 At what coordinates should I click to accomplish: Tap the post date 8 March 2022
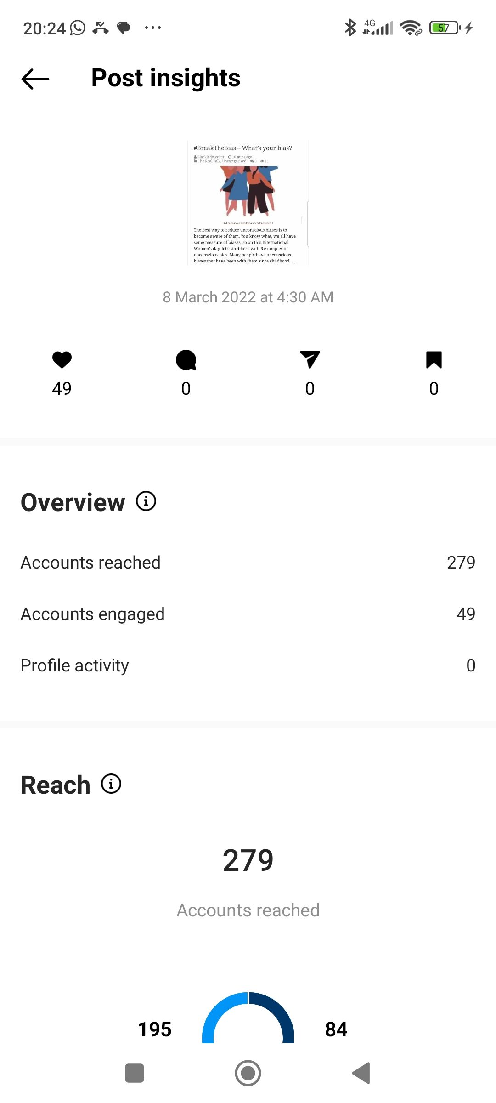[248, 297]
